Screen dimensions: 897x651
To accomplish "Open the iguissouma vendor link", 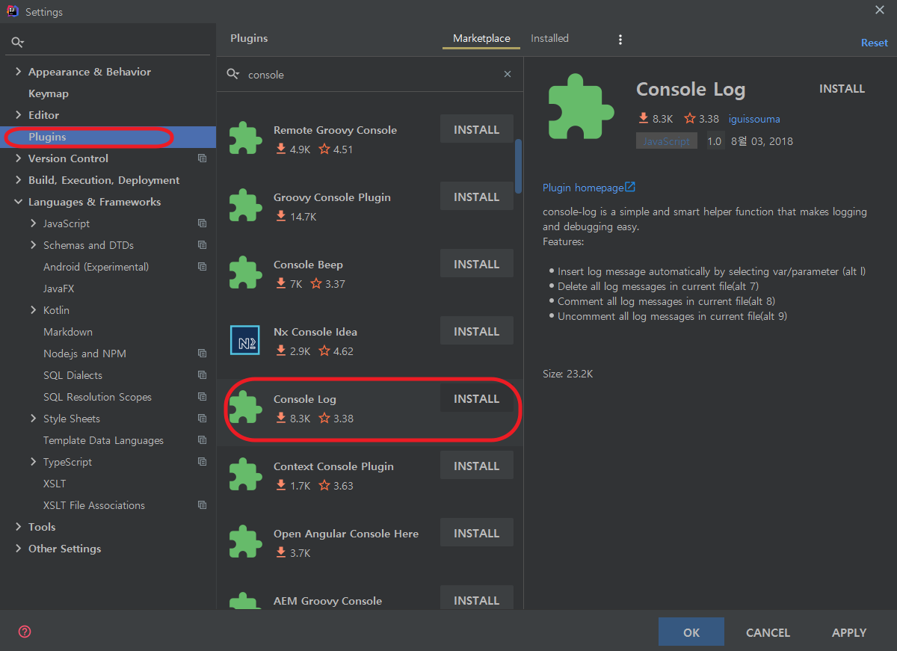I will [754, 119].
